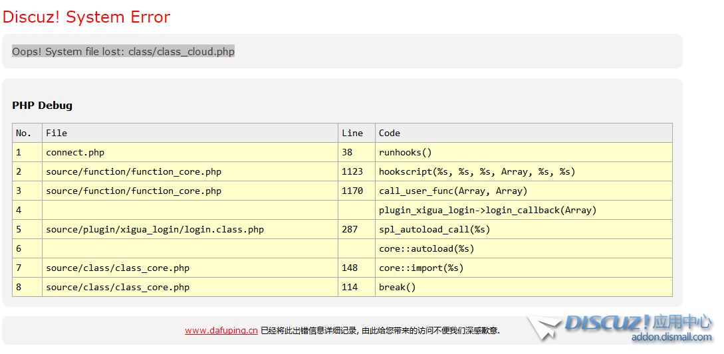Viewport: 724px width, 354px height.
Task: Click the core::import(%s) code cell
Action: tap(421, 268)
